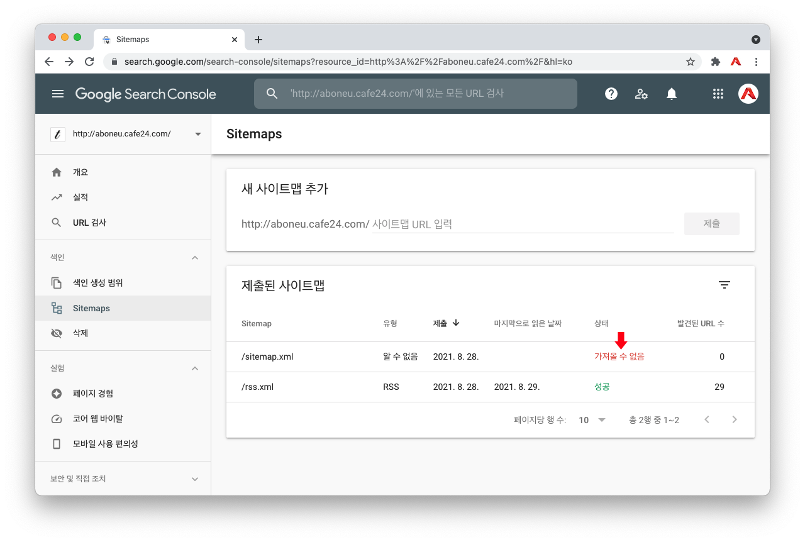Open Chrome's three-dot menu
Viewport: 805px width, 542px height.
click(x=756, y=62)
